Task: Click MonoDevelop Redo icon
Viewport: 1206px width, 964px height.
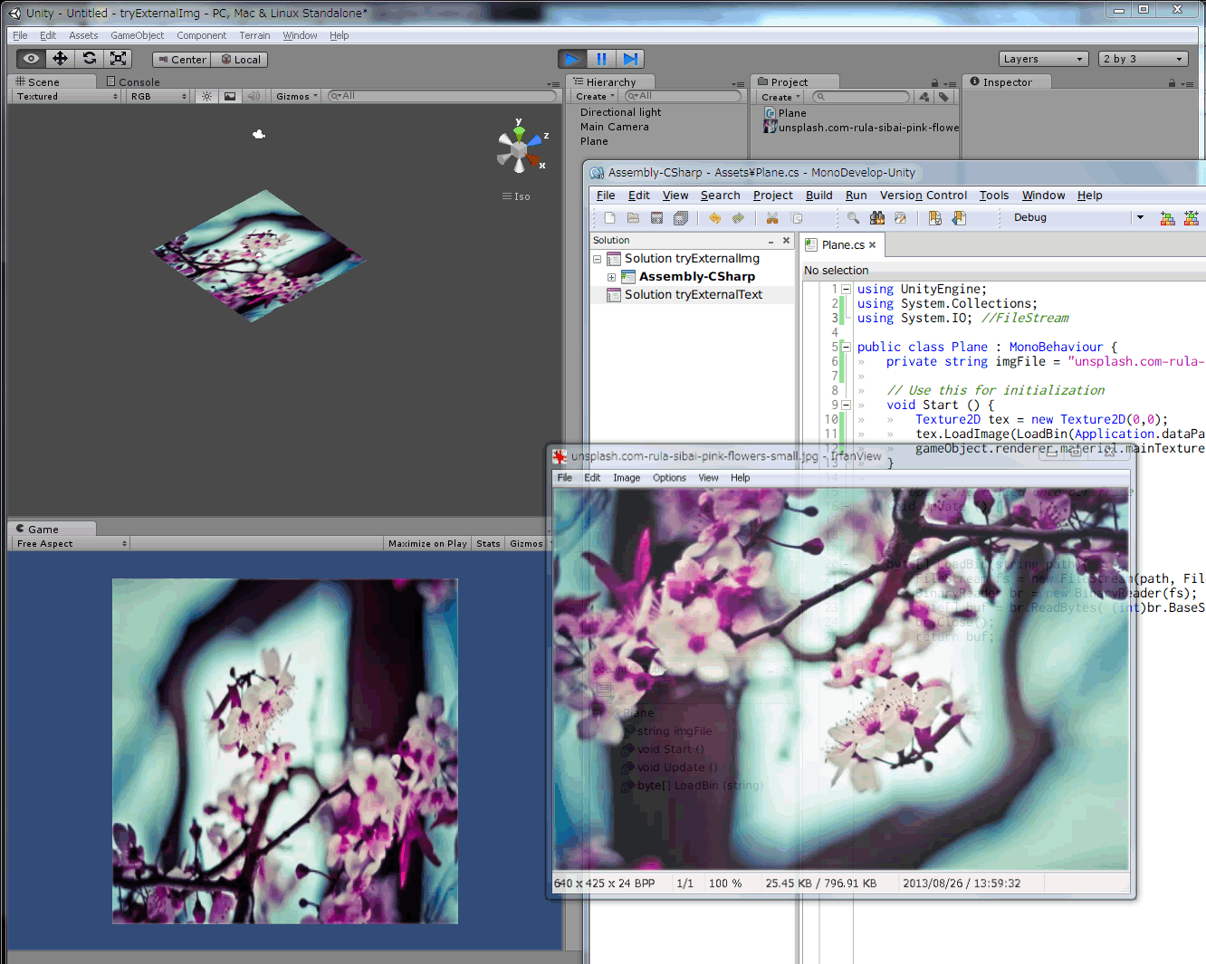Action: (738, 218)
